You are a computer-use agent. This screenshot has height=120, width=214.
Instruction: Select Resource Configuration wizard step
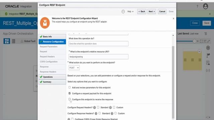pyautogui.click(x=52, y=42)
